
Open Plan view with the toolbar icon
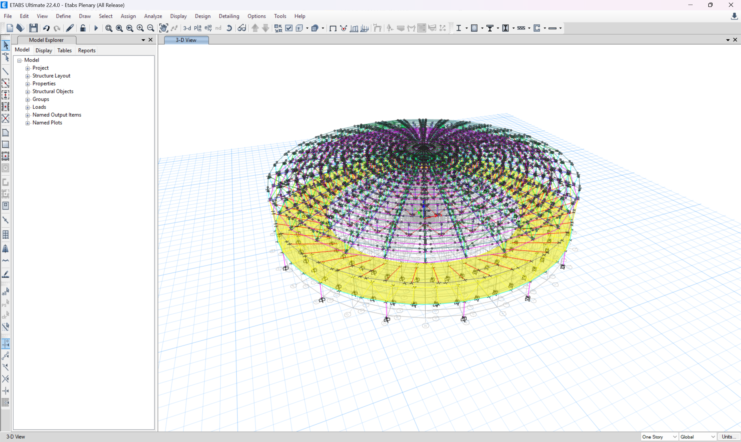point(198,28)
